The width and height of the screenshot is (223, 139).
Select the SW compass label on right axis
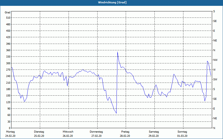click(215, 80)
